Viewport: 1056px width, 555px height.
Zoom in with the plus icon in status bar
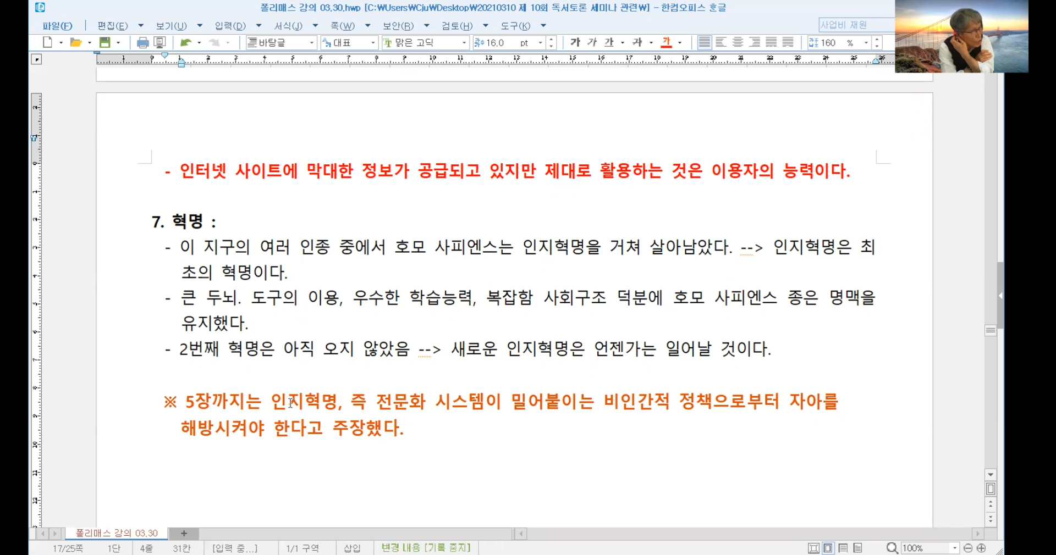(981, 548)
